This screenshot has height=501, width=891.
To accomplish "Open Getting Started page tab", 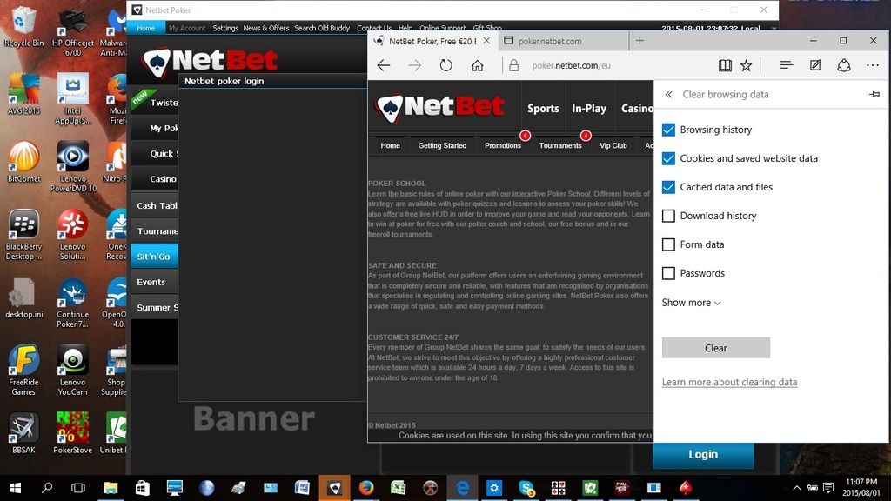I will [442, 145].
